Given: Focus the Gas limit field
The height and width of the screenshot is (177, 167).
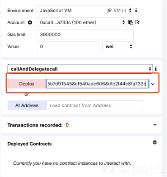Looking at the screenshot, I should click(x=85, y=34).
